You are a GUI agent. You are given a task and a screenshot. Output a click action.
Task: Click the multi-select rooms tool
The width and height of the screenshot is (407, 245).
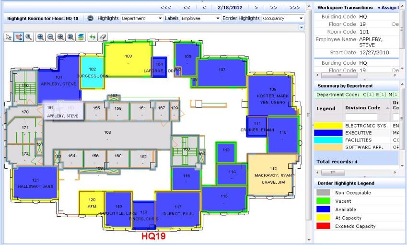click(17, 36)
